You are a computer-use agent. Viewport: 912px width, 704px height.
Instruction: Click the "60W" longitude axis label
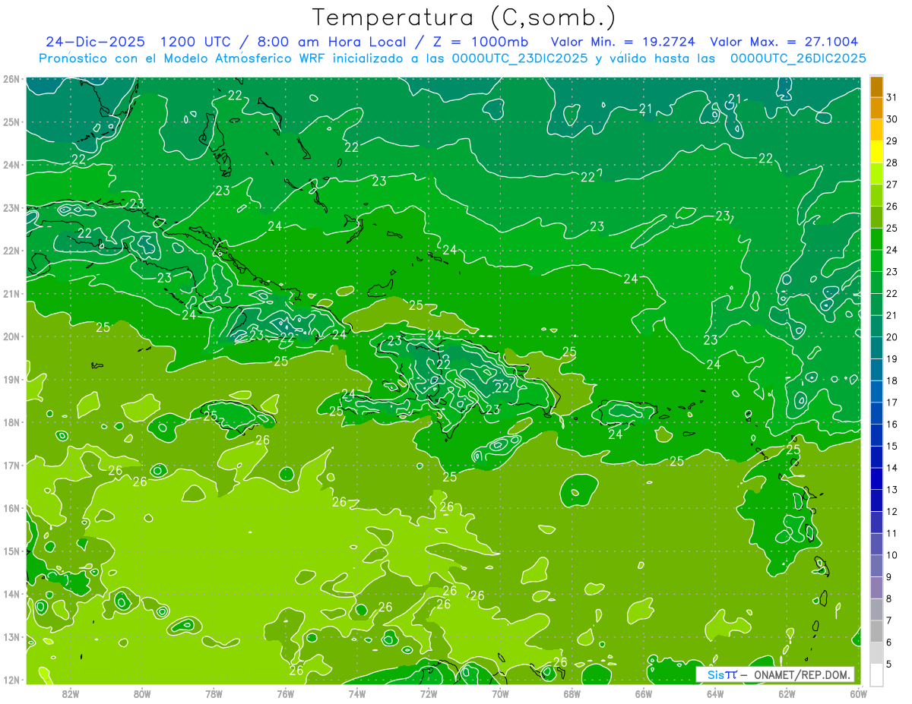[x=858, y=693]
